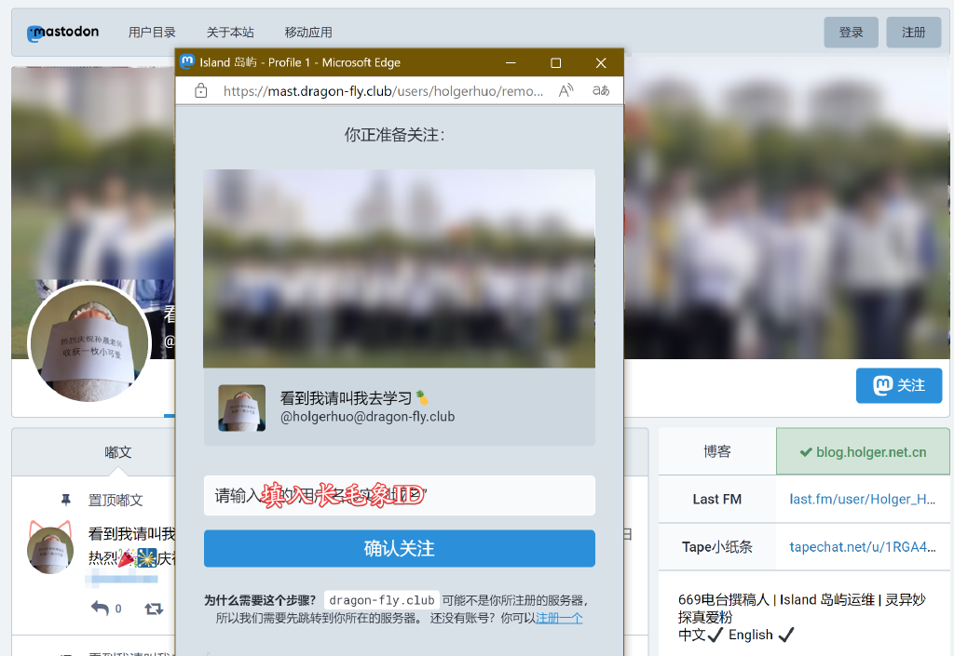Click the profile avatar in the follow dialog
954x656 pixels.
[x=241, y=408]
